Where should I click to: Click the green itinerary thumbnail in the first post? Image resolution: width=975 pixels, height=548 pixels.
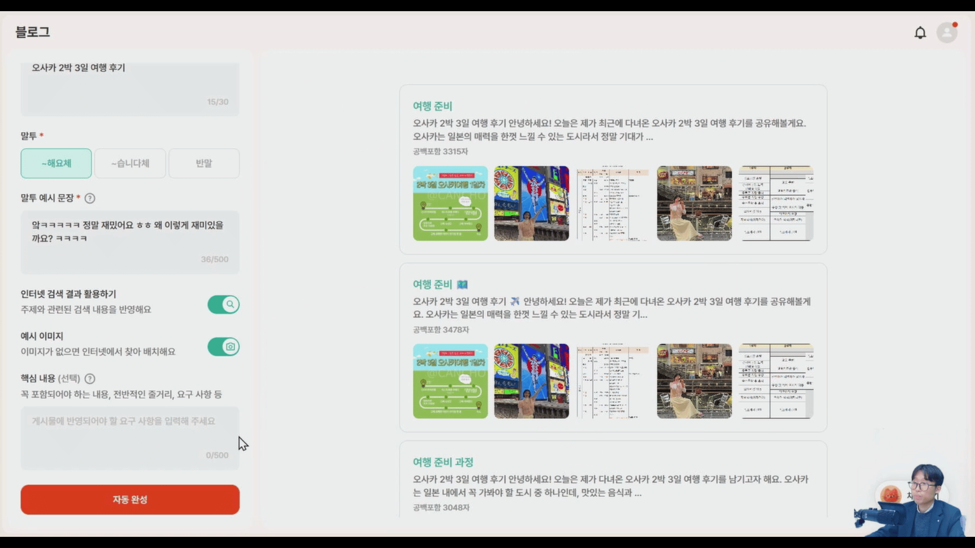pyautogui.click(x=450, y=203)
